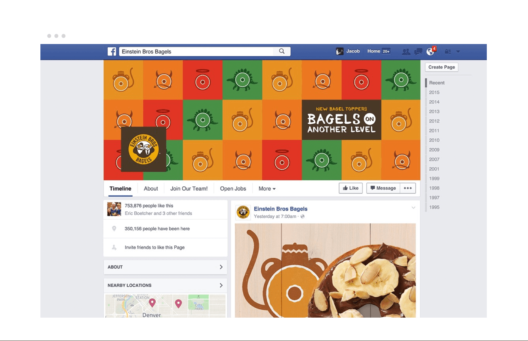Expand the post options chevron
The width and height of the screenshot is (528, 341).
414,208
